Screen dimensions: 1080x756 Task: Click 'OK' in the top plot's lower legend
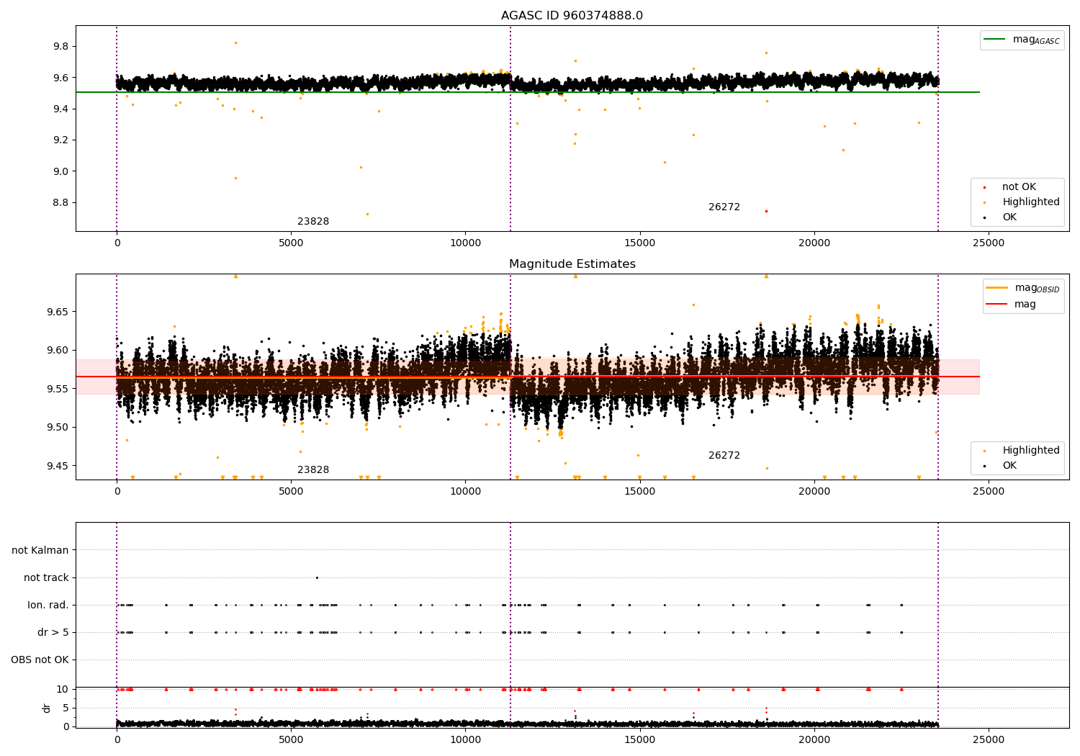1009,217
